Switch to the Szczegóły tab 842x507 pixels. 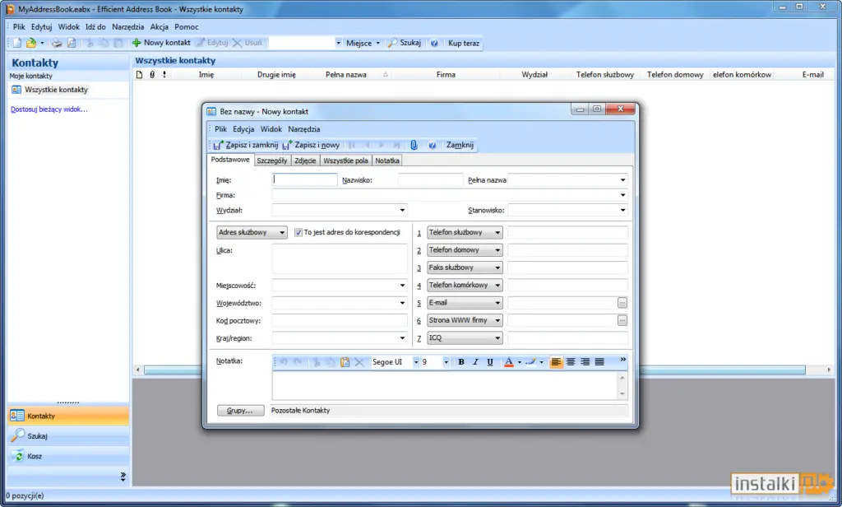271,160
